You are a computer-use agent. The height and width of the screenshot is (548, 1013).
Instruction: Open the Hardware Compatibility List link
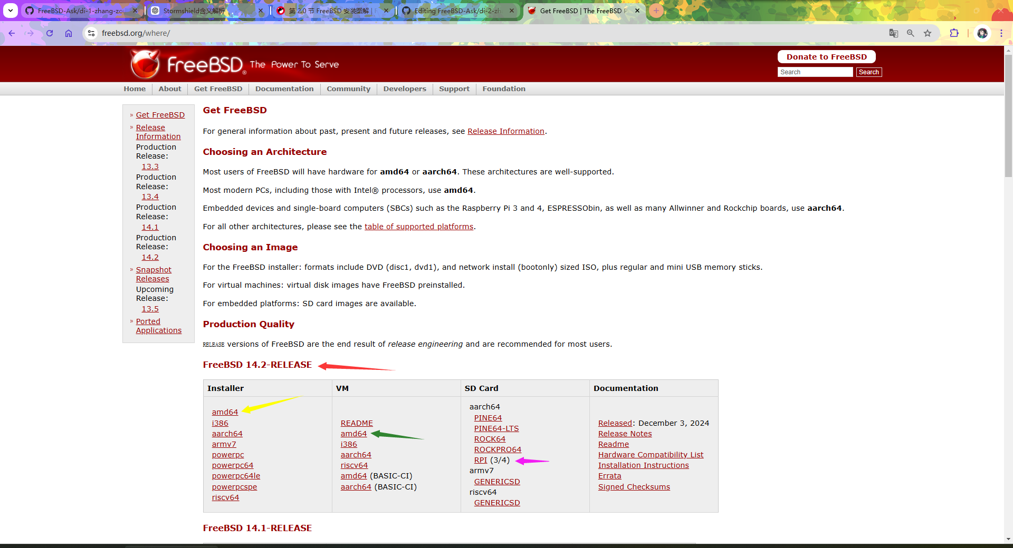pos(651,455)
